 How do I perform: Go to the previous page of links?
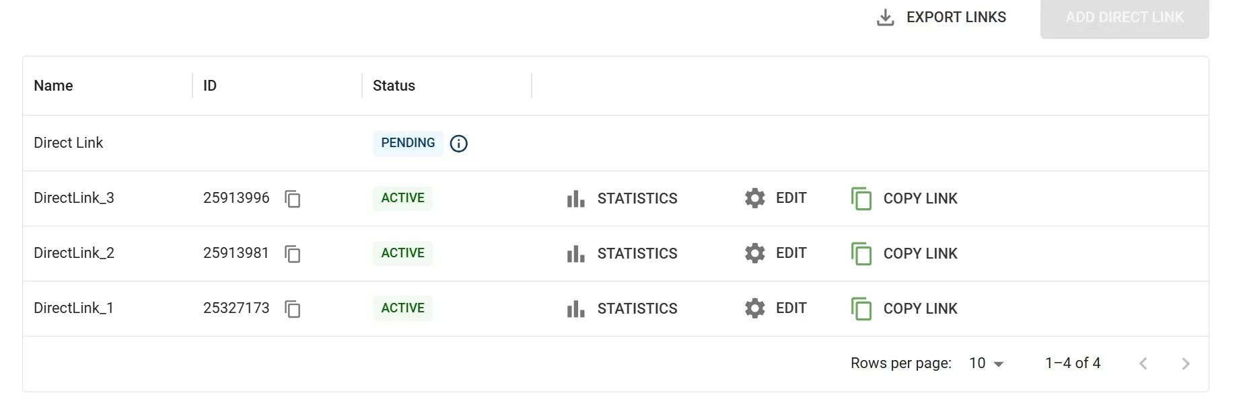[x=1143, y=364]
